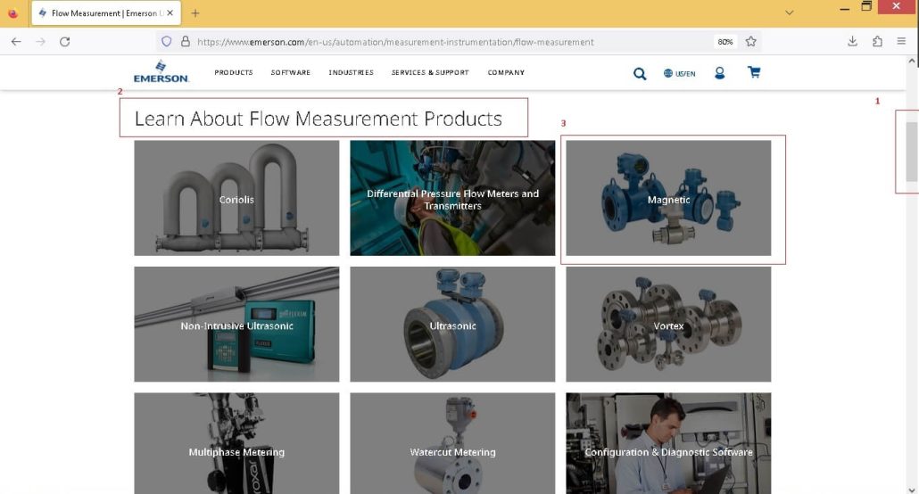Click the vertical page scrollbar thumb
Screen dimensions: 919x494
(911, 152)
